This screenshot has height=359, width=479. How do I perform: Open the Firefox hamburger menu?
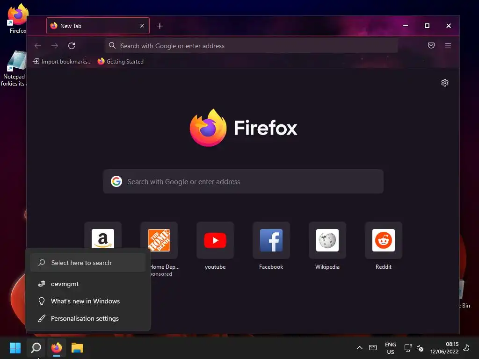coord(448,45)
